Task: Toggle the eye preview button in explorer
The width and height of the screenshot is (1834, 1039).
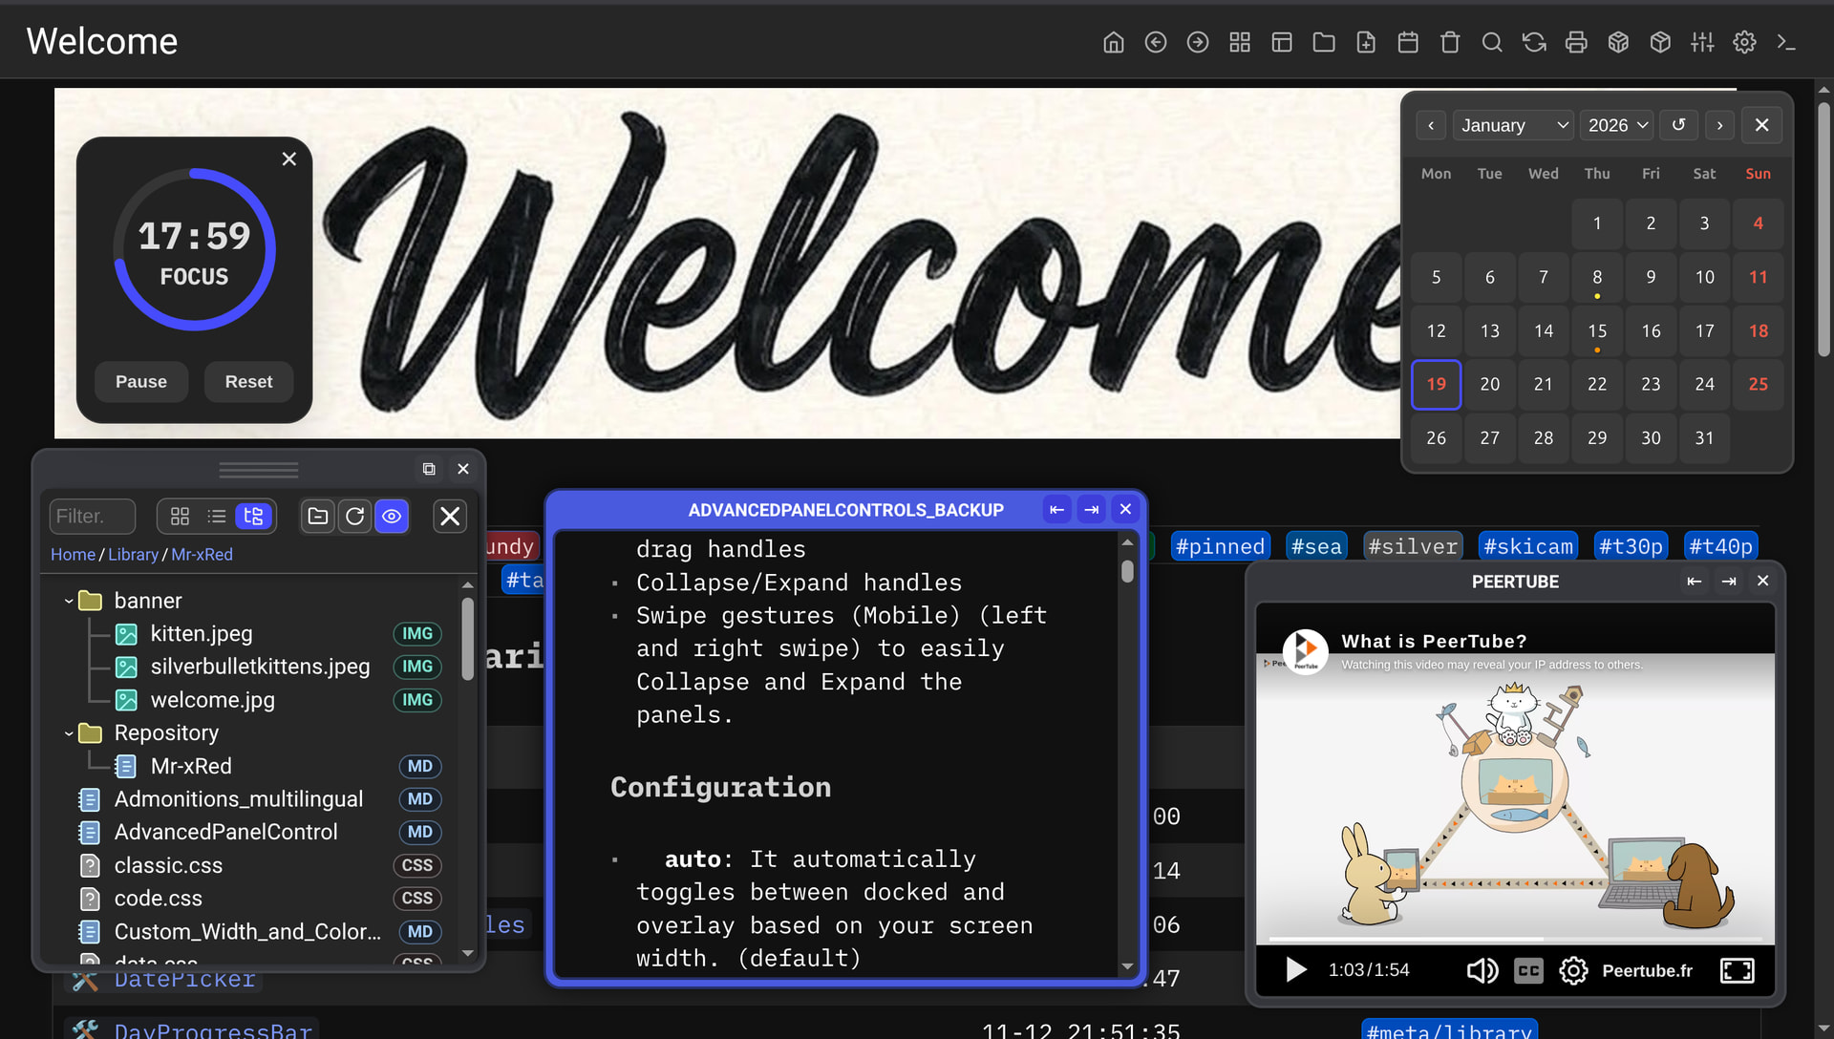Action: 392,517
